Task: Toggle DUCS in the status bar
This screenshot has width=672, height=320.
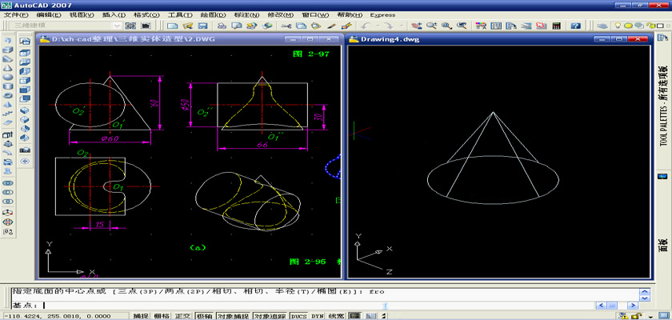Action: (299, 316)
